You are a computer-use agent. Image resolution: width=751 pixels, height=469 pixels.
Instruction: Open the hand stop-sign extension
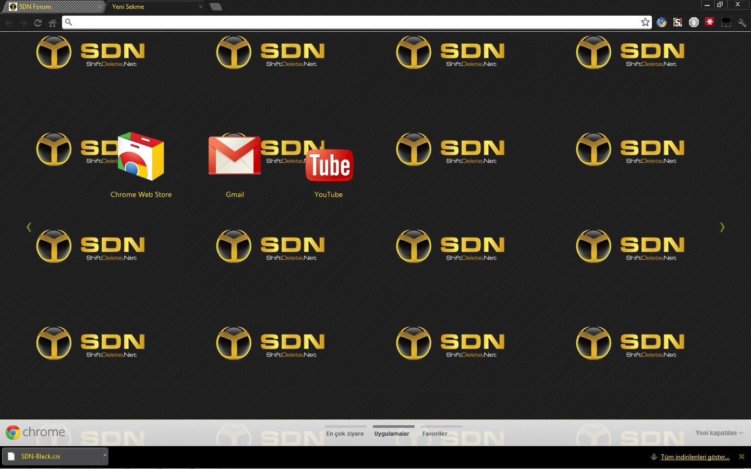point(694,22)
